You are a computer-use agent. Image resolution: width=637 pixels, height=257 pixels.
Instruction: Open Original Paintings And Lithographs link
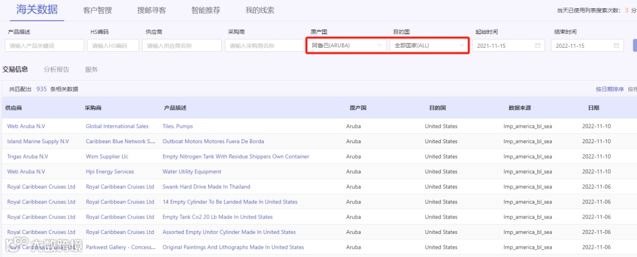tap(233, 247)
